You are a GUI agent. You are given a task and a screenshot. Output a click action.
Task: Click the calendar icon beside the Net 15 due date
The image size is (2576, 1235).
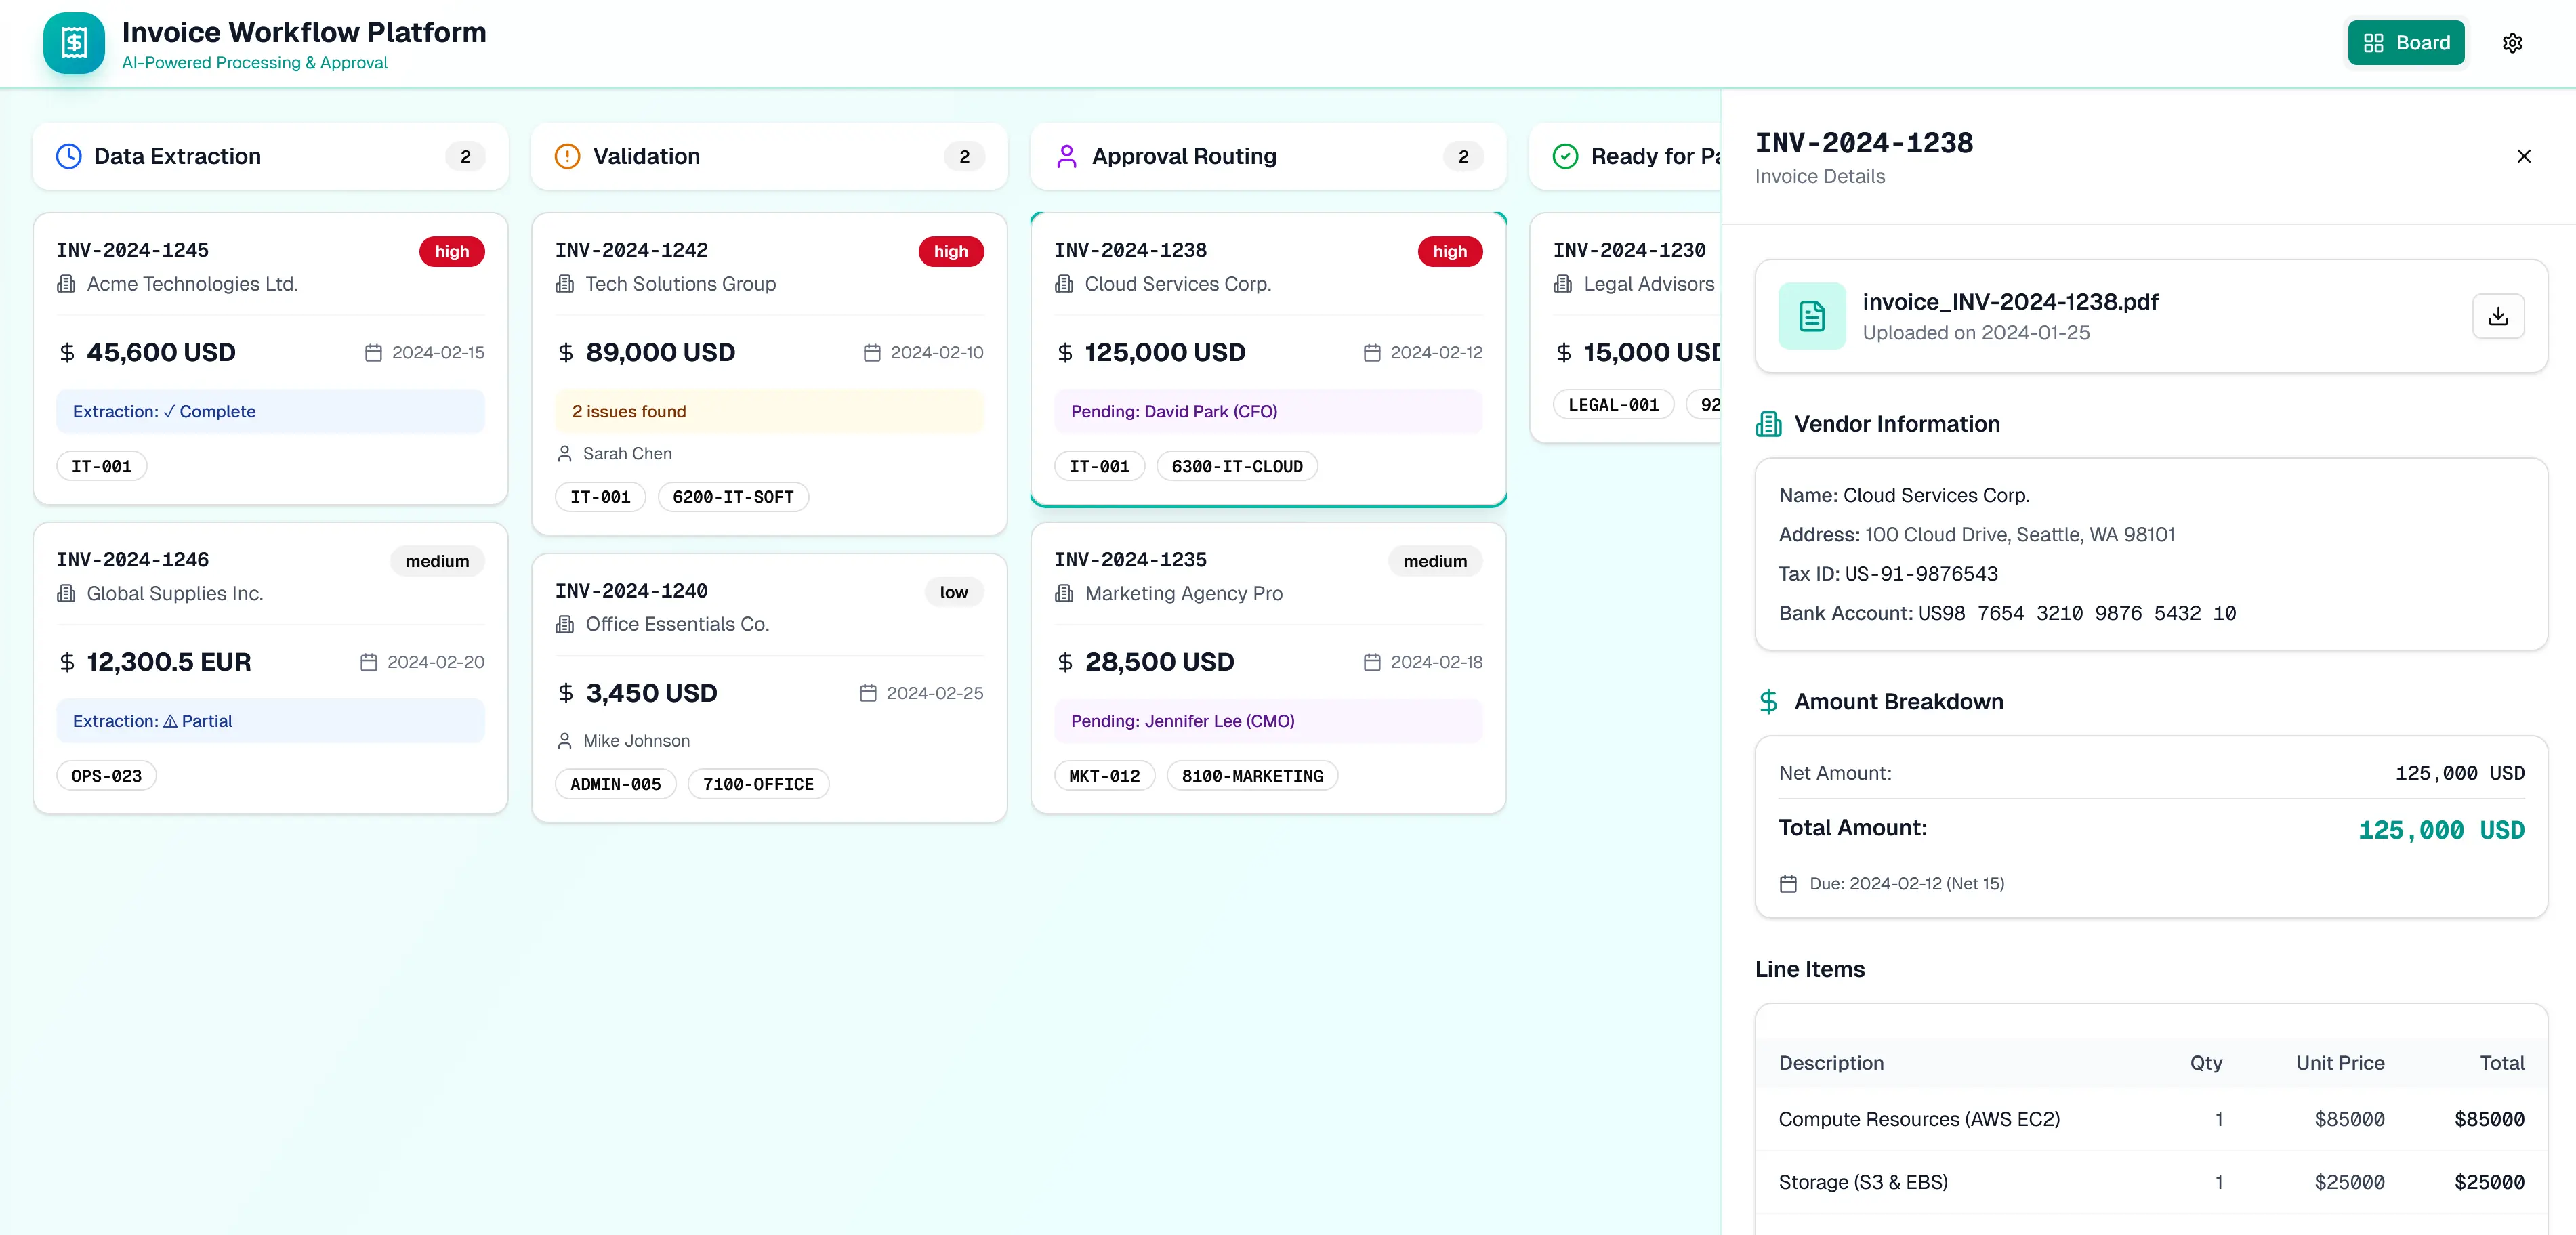(x=1789, y=883)
